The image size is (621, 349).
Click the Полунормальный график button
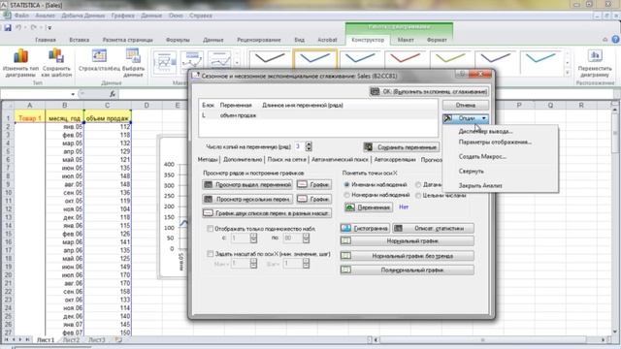point(408,270)
